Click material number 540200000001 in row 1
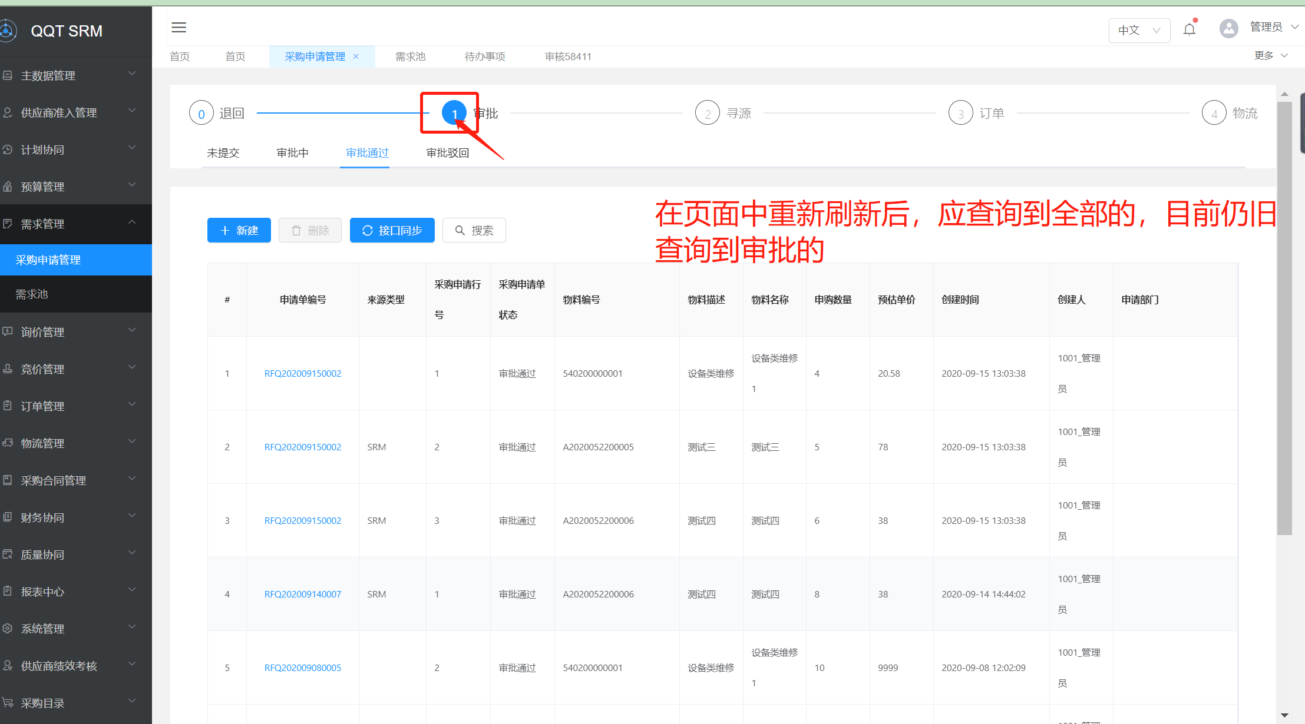The image size is (1305, 724). 593,374
